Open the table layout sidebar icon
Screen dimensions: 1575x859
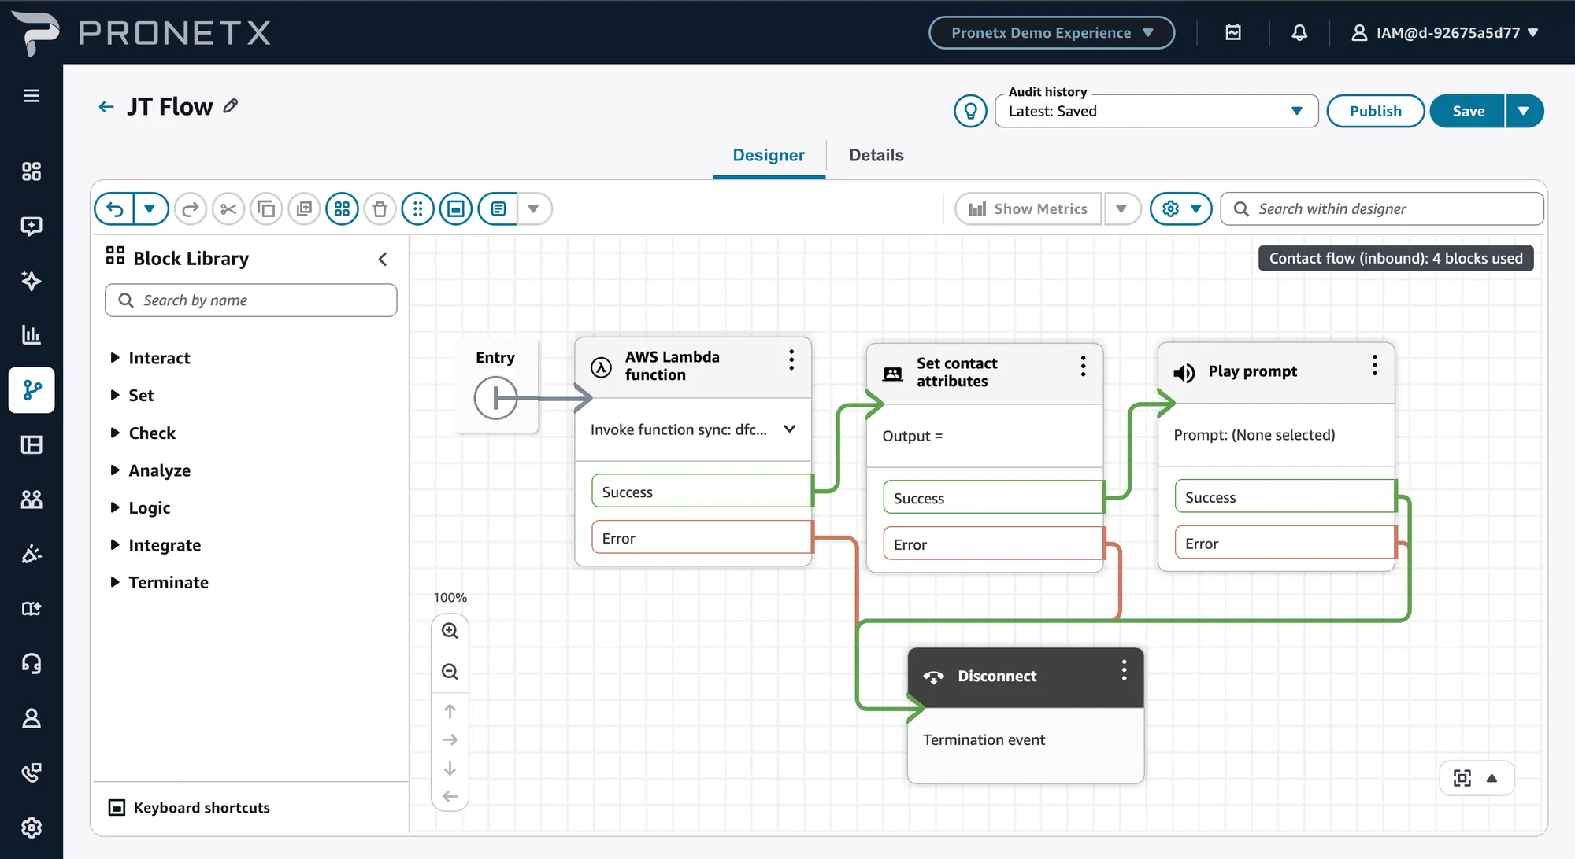pyautogui.click(x=31, y=445)
